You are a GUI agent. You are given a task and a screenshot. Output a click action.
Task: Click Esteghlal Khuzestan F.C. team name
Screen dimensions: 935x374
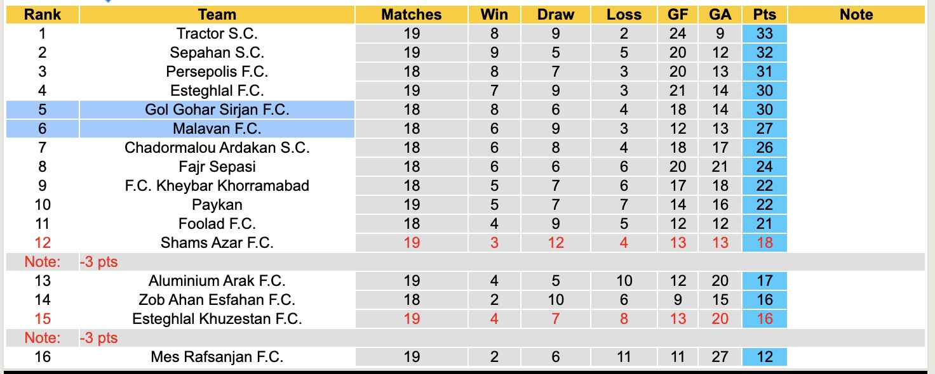[x=217, y=319]
